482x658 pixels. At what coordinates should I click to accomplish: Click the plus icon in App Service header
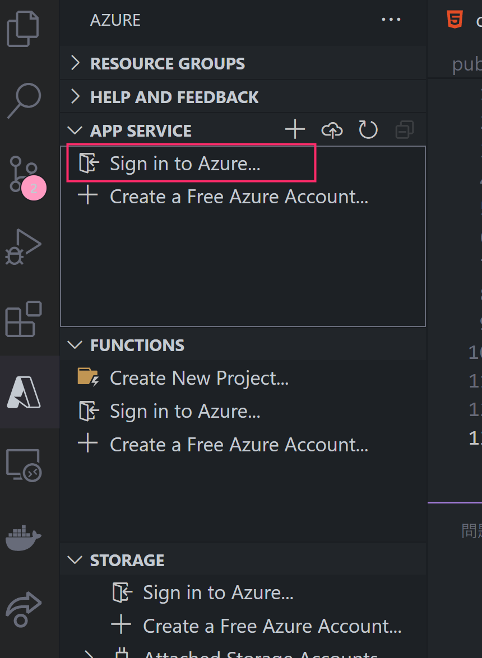point(295,130)
